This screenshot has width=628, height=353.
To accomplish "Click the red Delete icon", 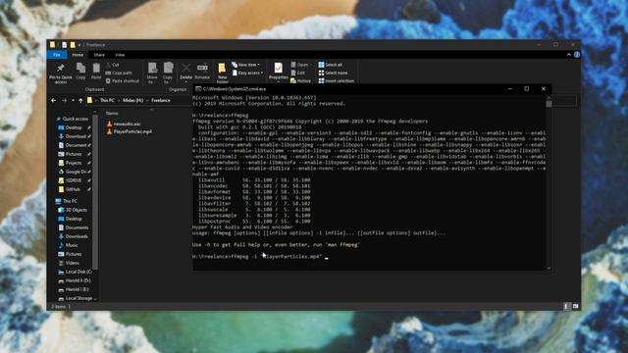I will click(185, 68).
